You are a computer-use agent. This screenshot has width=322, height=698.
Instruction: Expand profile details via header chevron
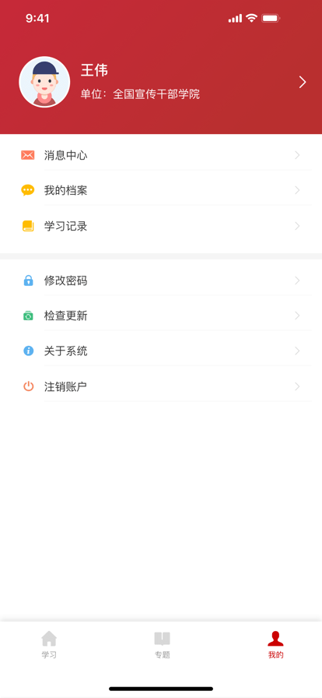(x=303, y=82)
